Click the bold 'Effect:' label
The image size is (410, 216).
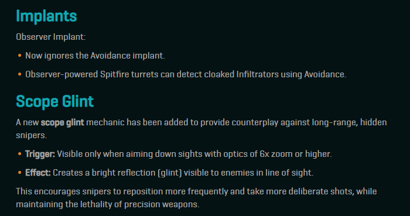coord(38,173)
